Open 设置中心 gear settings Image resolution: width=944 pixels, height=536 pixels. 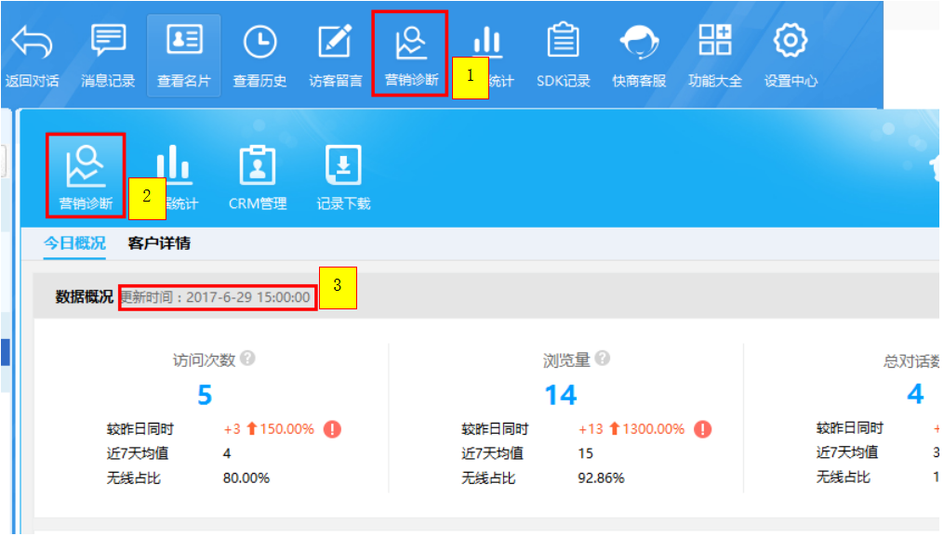coord(791,43)
